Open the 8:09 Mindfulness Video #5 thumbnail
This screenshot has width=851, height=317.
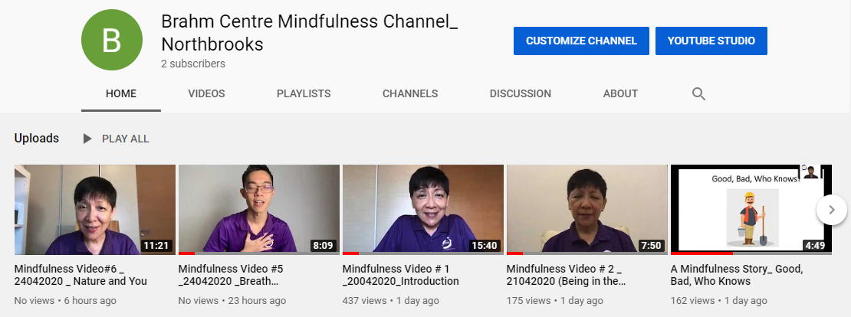point(259,210)
